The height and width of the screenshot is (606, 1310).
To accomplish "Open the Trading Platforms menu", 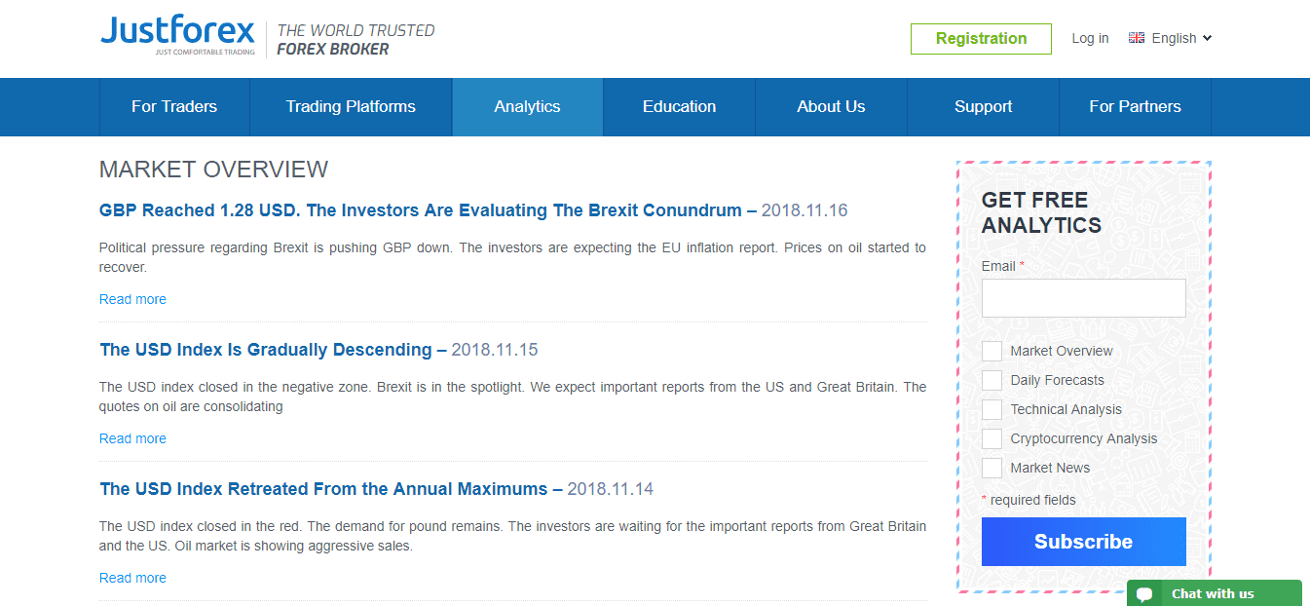I will [x=351, y=107].
